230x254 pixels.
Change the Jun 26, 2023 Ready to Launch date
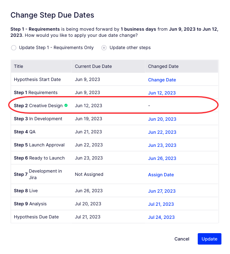coord(162,158)
